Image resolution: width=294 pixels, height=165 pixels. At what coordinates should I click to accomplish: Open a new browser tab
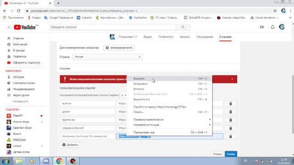tap(58, 3)
